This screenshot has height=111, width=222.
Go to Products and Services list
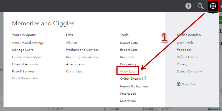tap(82, 50)
